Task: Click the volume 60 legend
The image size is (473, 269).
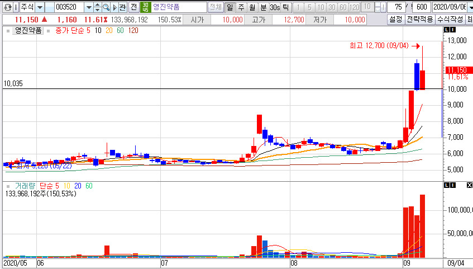Action: [x=89, y=186]
